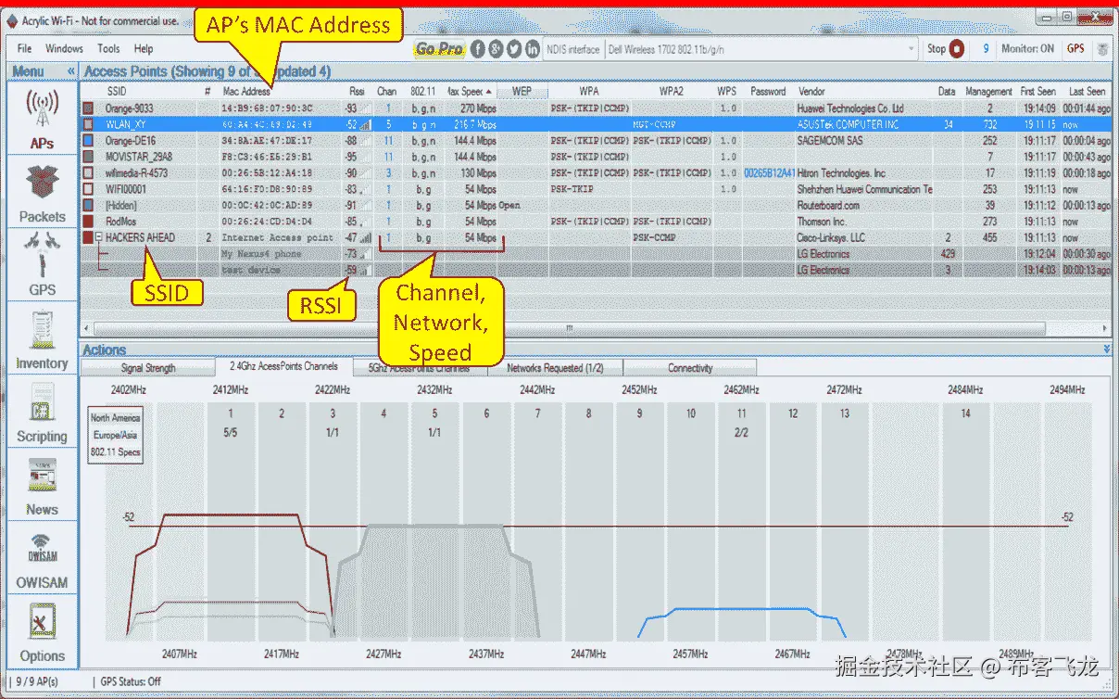Open the Inventory clipboard icon
This screenshot has width=1119, height=699.
point(42,328)
